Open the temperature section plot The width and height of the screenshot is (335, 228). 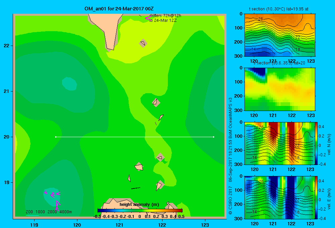[280, 35]
